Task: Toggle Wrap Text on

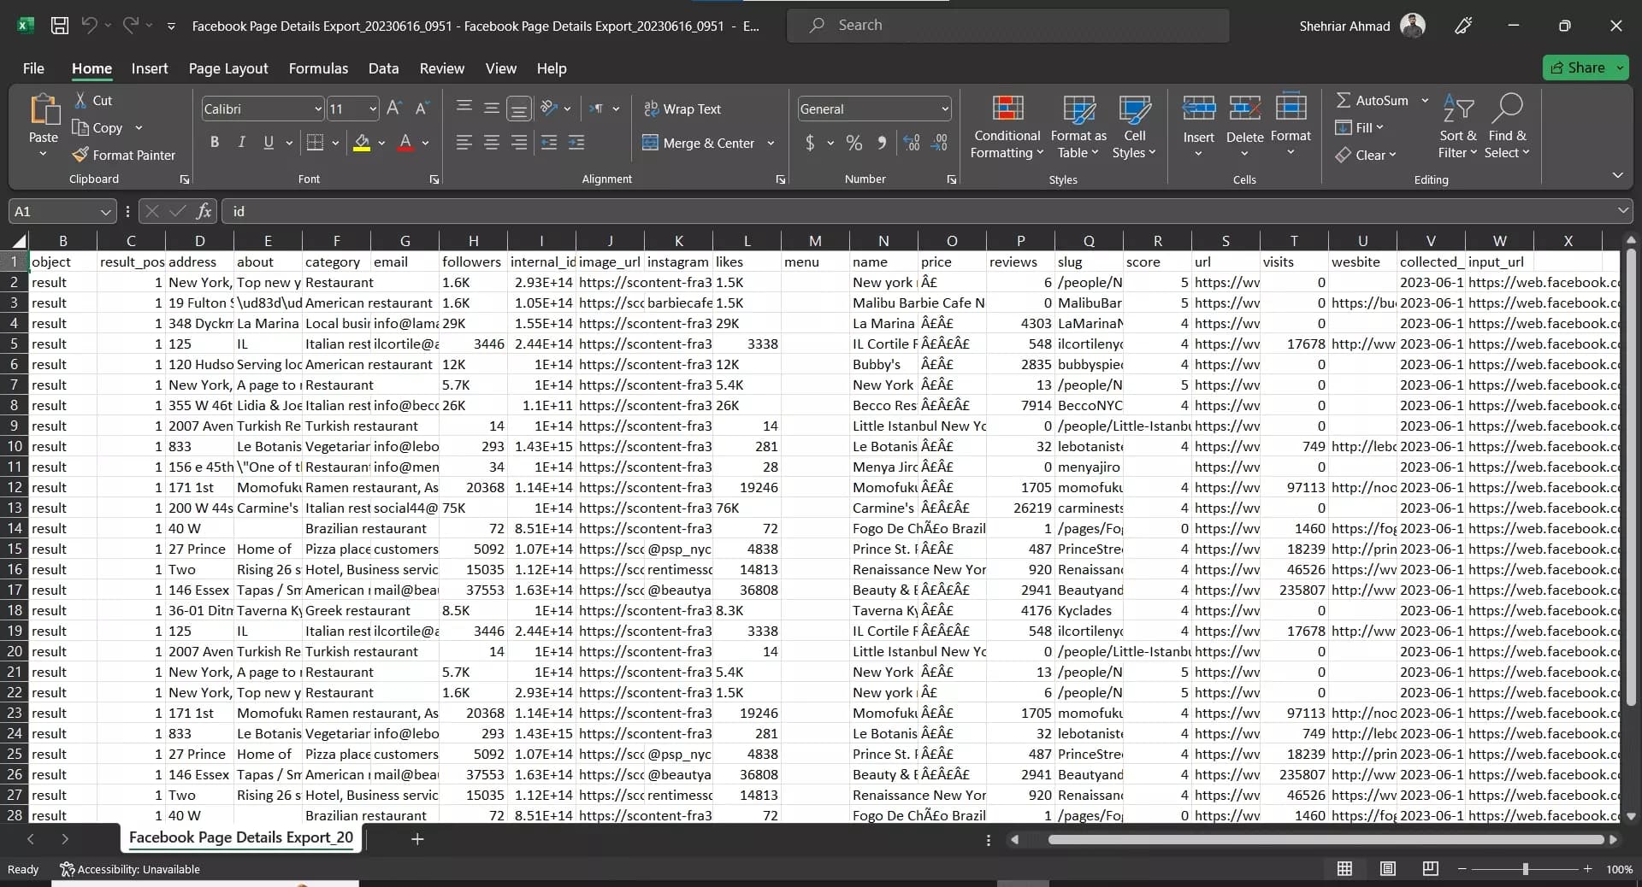Action: tap(682, 109)
